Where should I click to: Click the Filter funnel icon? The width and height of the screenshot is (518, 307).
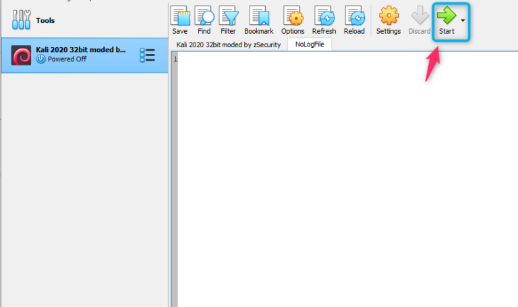[x=228, y=16]
